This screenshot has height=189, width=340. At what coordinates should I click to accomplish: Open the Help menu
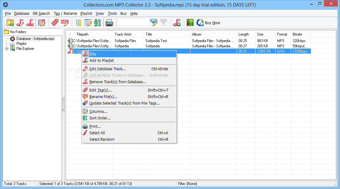click(134, 13)
